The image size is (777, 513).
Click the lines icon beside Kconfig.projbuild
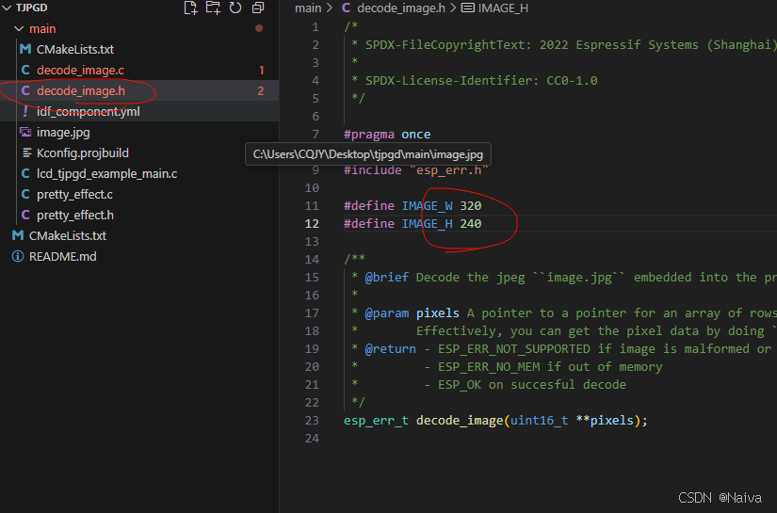click(x=26, y=153)
